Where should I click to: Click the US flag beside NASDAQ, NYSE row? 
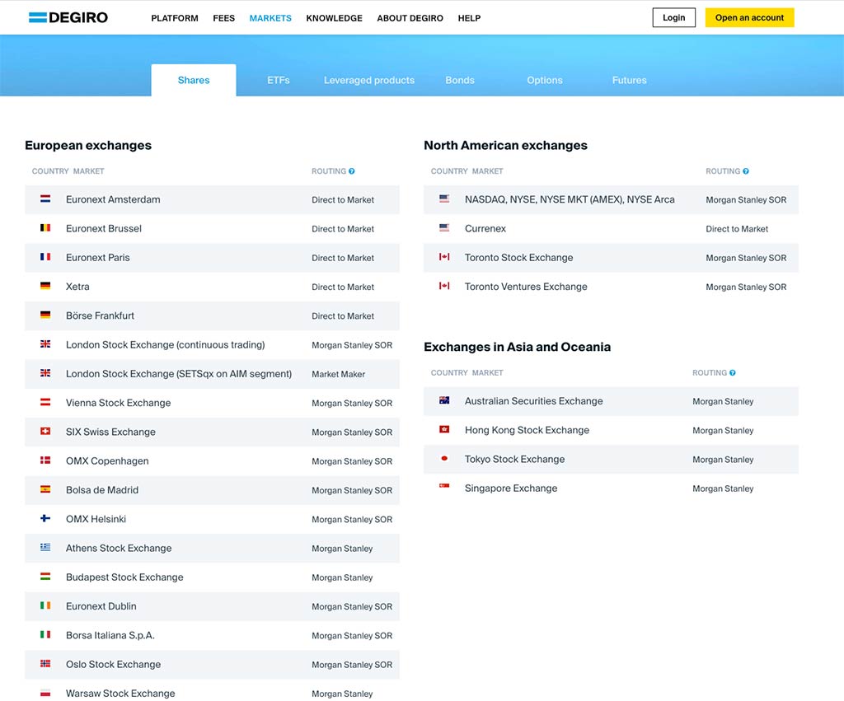point(444,199)
